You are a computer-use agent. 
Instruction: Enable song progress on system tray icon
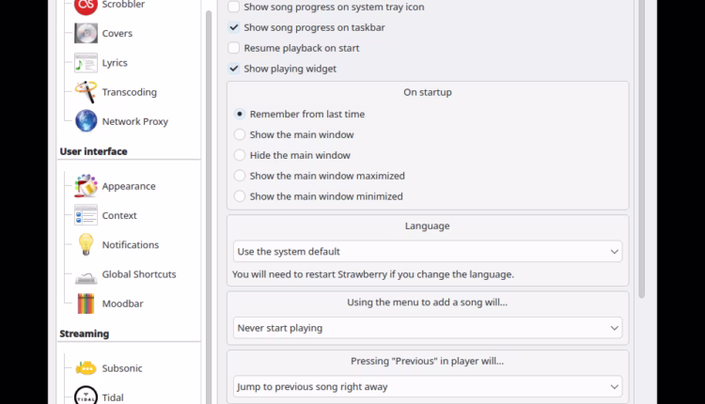(x=234, y=7)
